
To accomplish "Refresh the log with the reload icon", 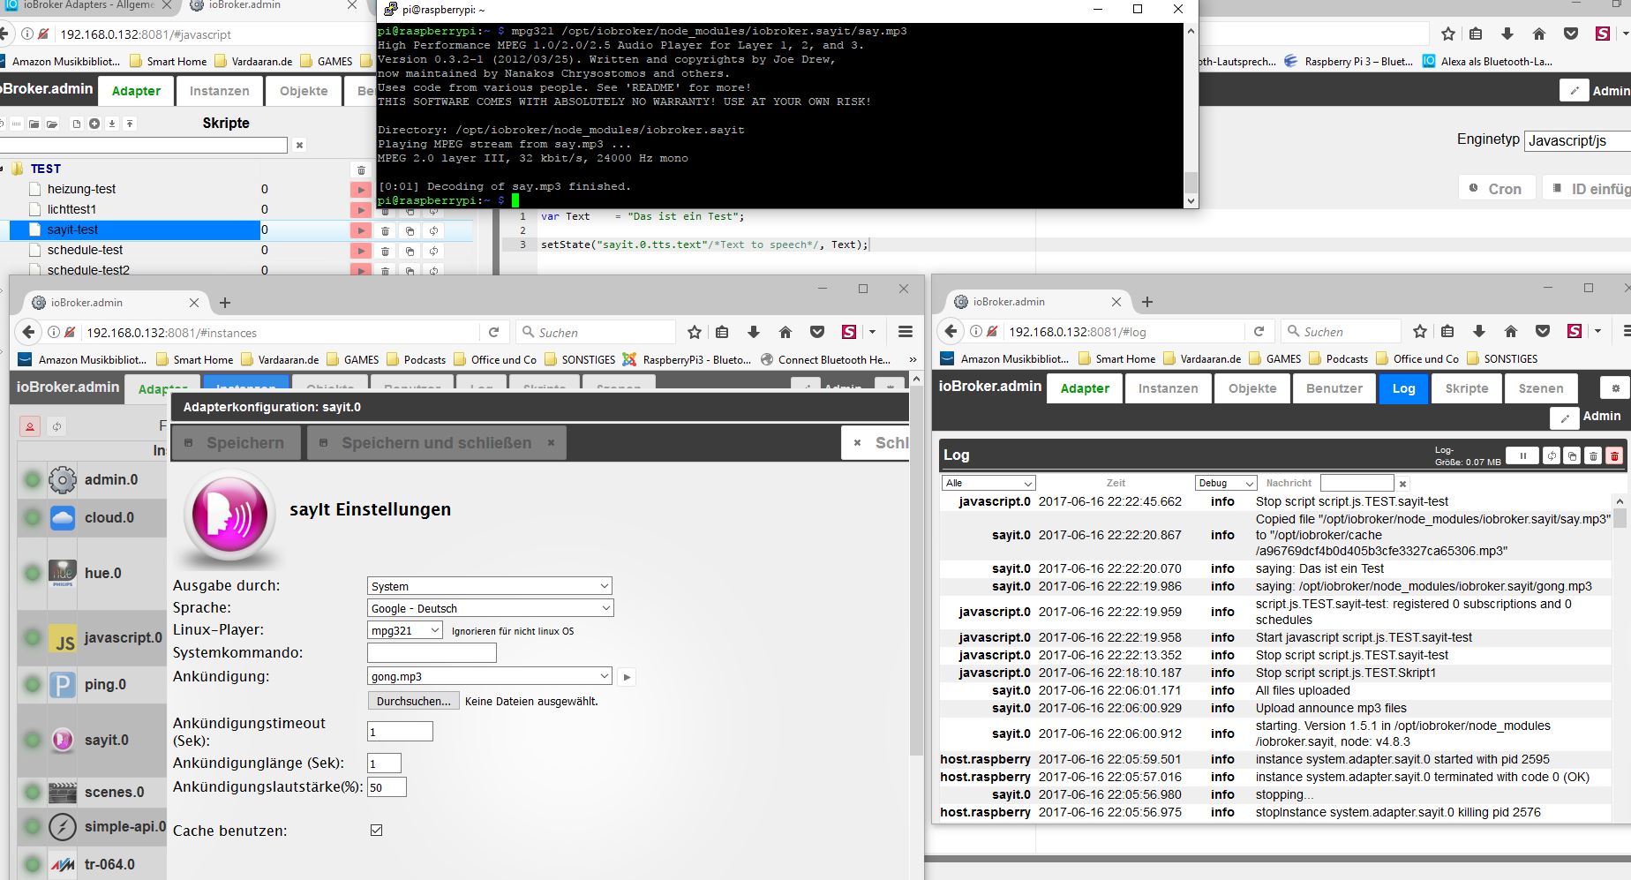I will click(1552, 455).
